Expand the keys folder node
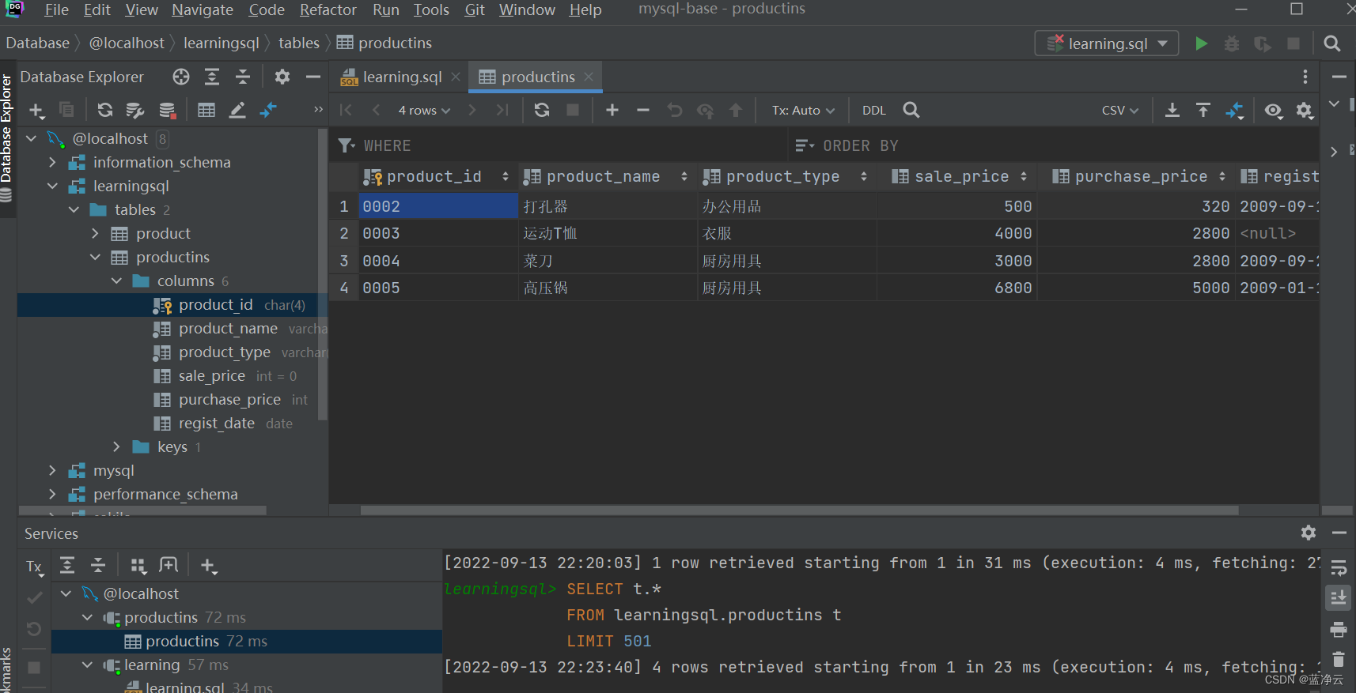The height and width of the screenshot is (693, 1356). coord(116,446)
